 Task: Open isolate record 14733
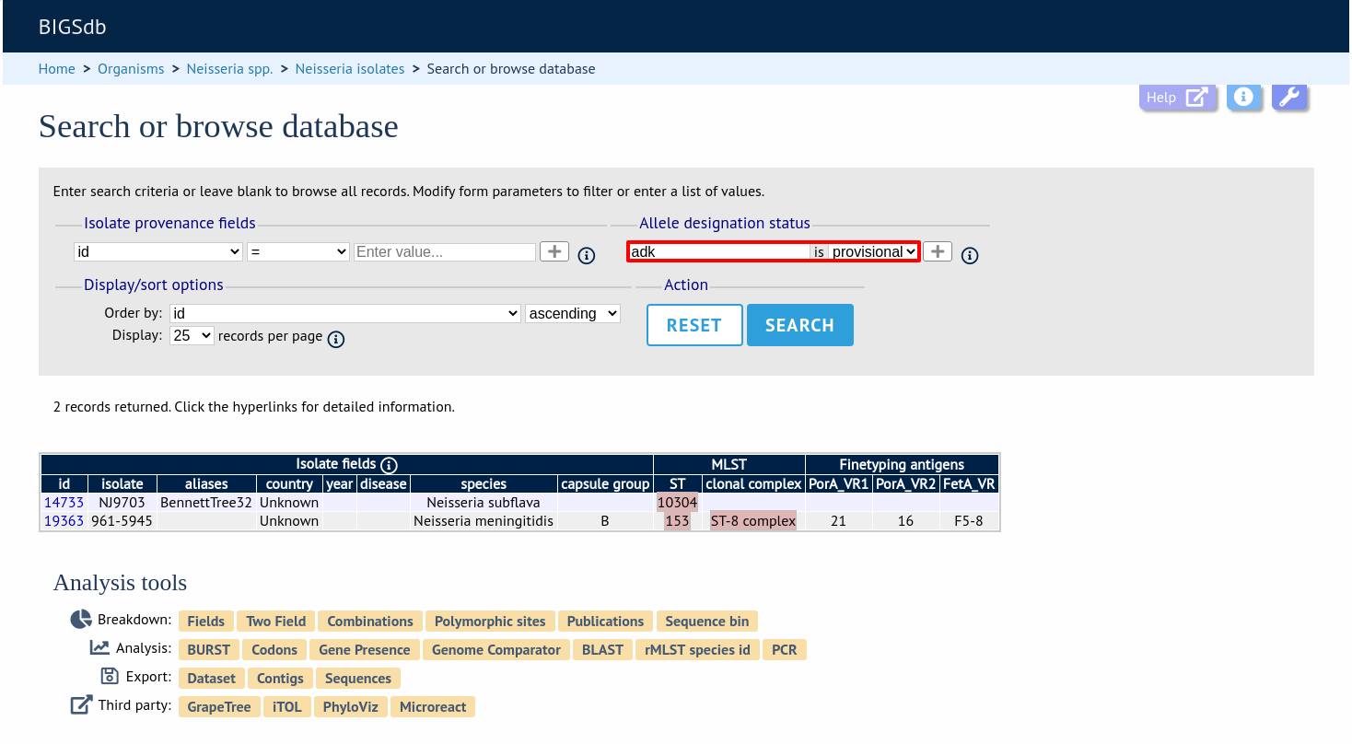pos(64,503)
